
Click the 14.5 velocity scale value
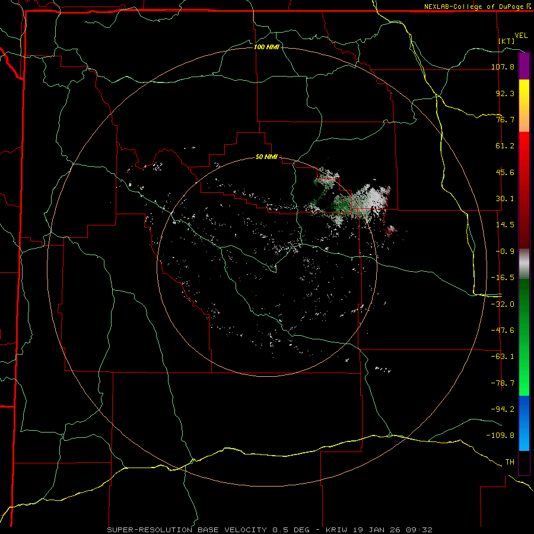coord(505,225)
